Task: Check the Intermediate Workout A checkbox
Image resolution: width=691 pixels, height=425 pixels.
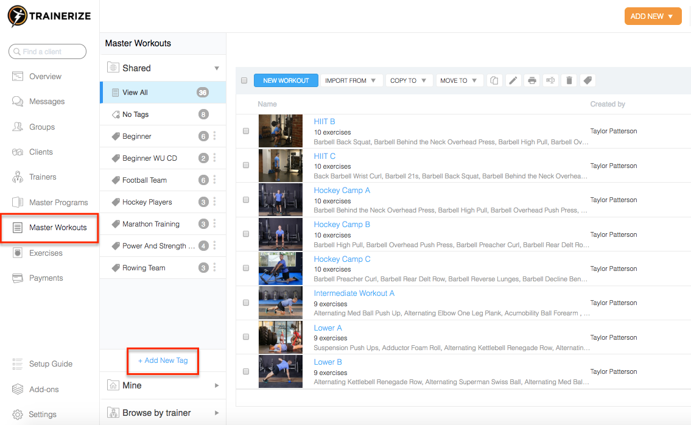Action: 246,303
